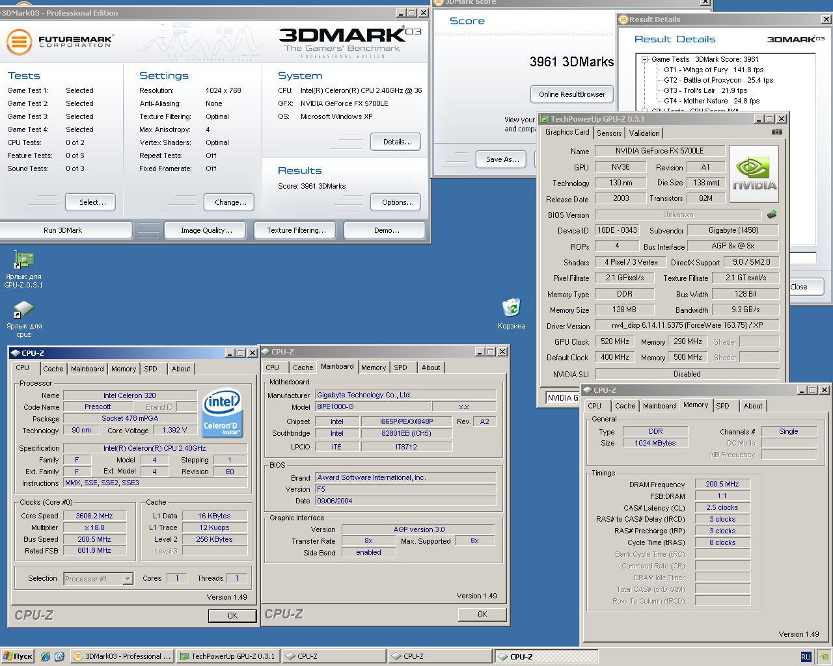Click the Driver Version field in GPU-Z

(x=687, y=325)
